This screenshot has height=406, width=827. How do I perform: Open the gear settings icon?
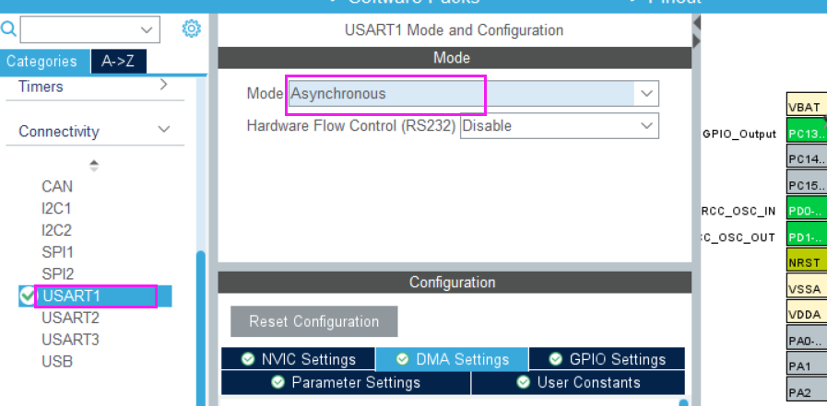191,29
